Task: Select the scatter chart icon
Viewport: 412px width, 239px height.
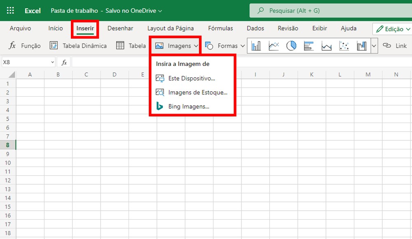Action: (345, 46)
